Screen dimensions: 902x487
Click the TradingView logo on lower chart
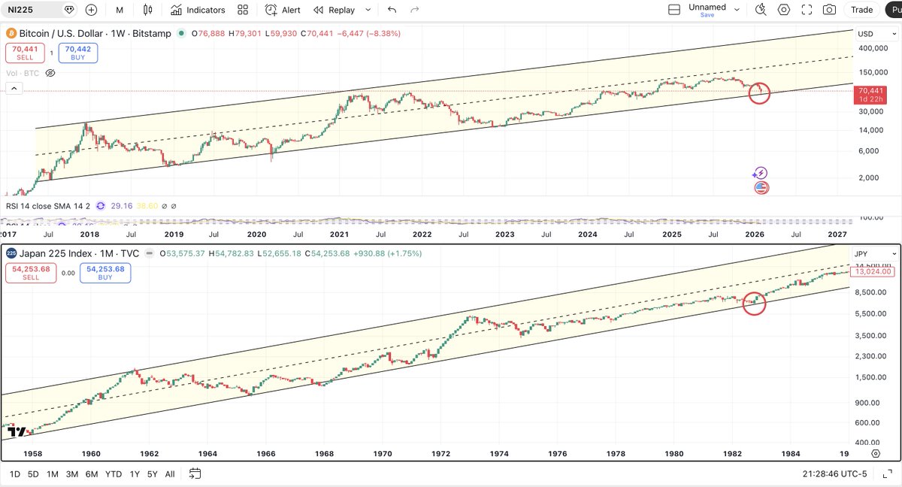pyautogui.click(x=18, y=431)
